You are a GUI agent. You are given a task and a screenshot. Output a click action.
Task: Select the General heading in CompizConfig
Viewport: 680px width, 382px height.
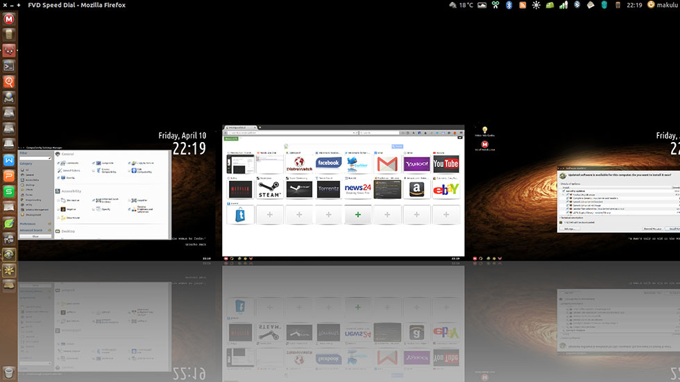pyautogui.click(x=68, y=154)
